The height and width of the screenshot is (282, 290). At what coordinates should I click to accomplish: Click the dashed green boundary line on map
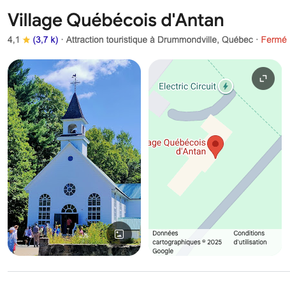click(x=244, y=98)
